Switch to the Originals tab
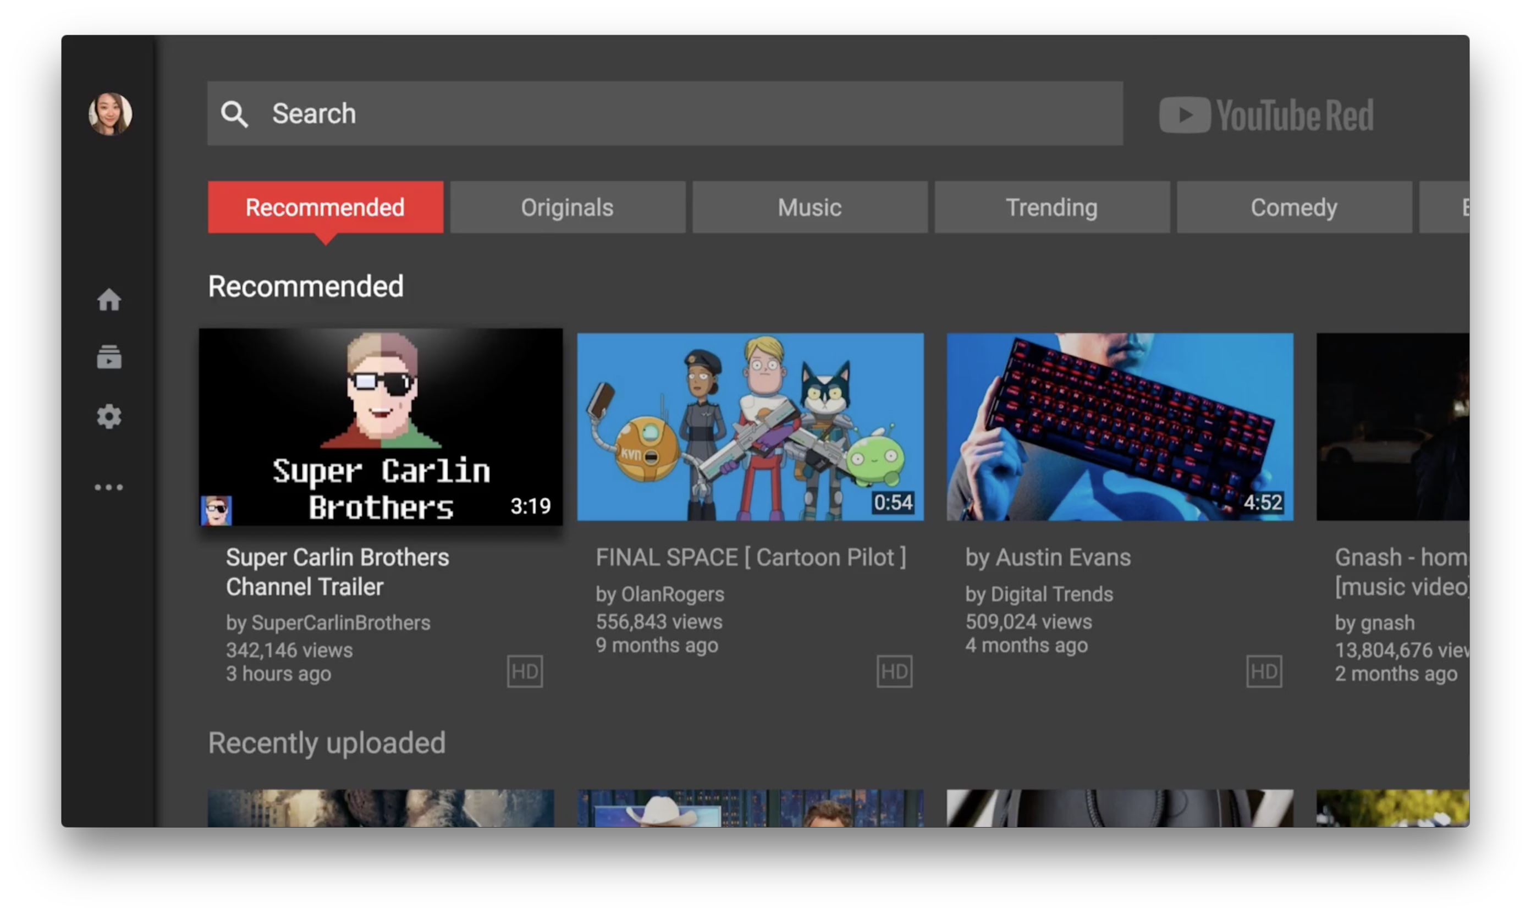 568,207
